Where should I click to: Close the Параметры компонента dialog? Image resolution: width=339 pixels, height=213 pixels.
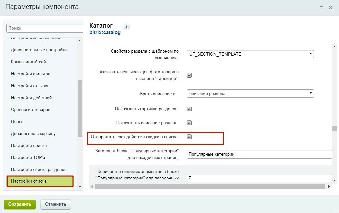[x=331, y=7]
